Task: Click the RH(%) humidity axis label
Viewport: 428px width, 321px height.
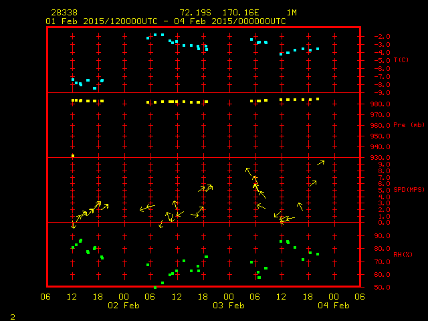Action: (402, 255)
